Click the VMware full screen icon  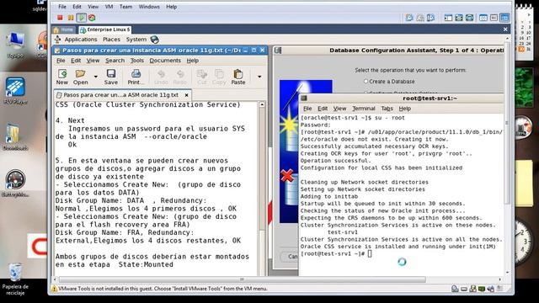click(x=459, y=18)
